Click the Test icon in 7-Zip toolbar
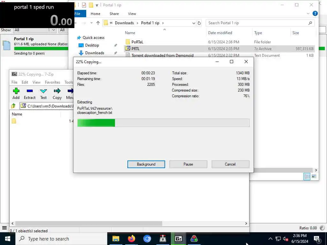 coord(43,91)
